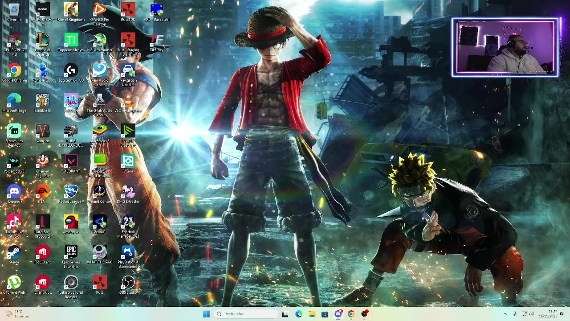Select Chained Together desktop icon

coord(43,166)
